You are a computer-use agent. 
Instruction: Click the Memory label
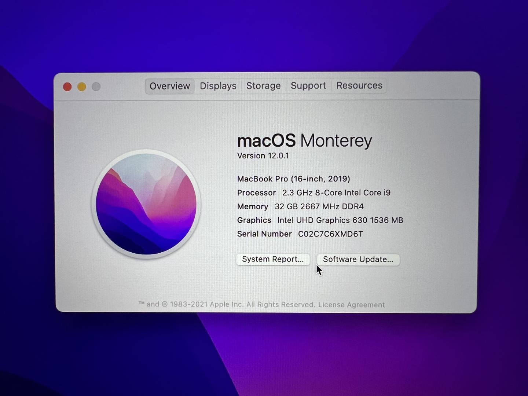(x=253, y=206)
